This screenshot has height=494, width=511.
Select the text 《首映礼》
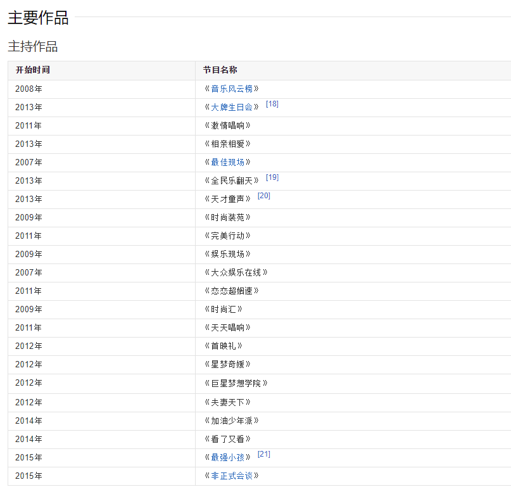224,346
